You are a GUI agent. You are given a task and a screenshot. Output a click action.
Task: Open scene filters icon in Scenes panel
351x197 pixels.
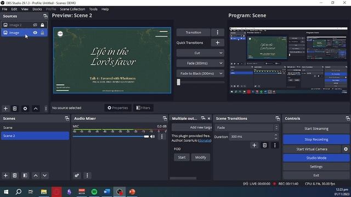(x=25, y=176)
